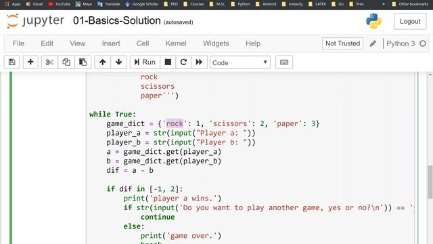Screen dimensions: 433x244
Task: Click the player_b input line
Action: click(x=181, y=142)
